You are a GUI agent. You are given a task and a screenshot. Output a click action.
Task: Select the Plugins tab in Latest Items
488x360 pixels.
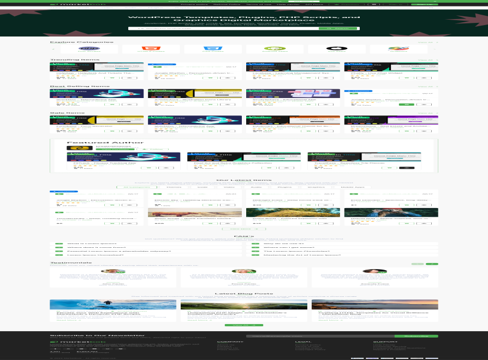(283, 187)
